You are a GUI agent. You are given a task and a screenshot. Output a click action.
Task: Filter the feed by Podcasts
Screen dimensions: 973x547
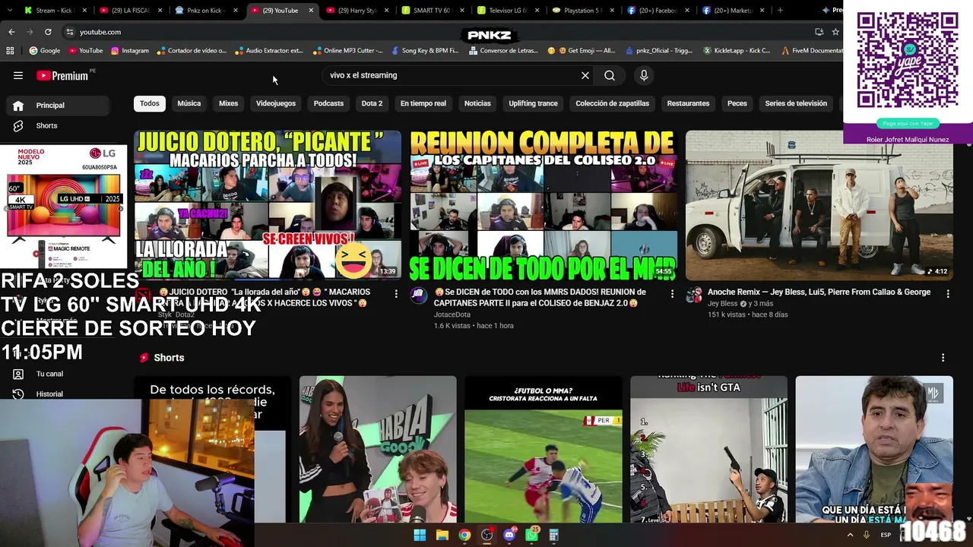click(x=329, y=103)
